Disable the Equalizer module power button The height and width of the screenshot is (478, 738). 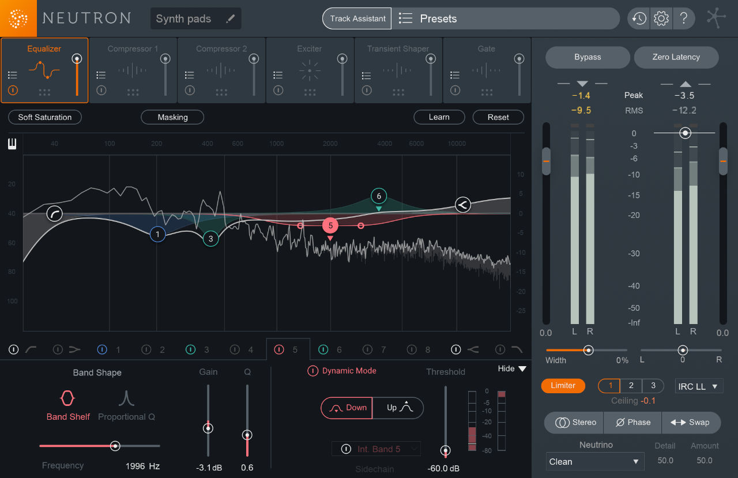(x=13, y=90)
